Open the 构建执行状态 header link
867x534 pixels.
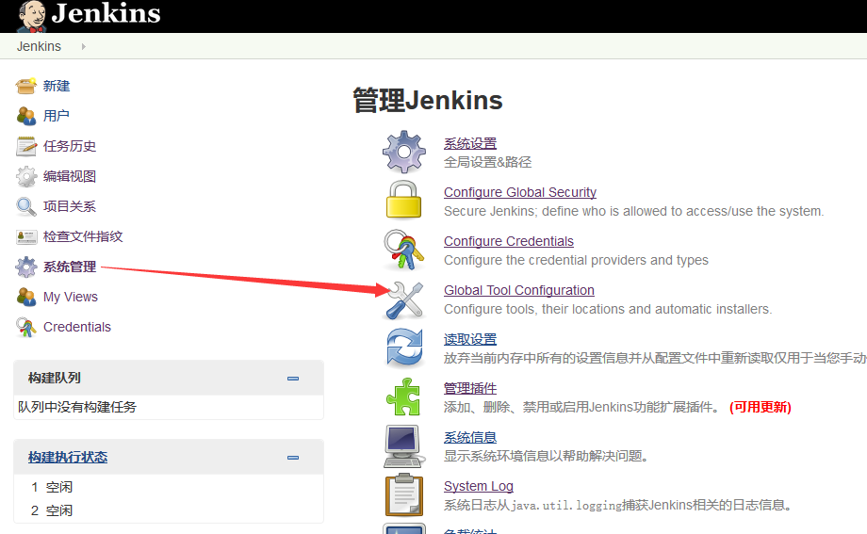68,457
